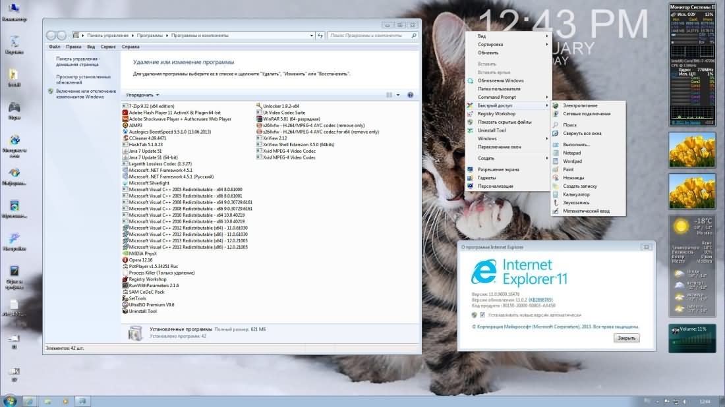Choose Обновить in the context menu

[x=508, y=53]
